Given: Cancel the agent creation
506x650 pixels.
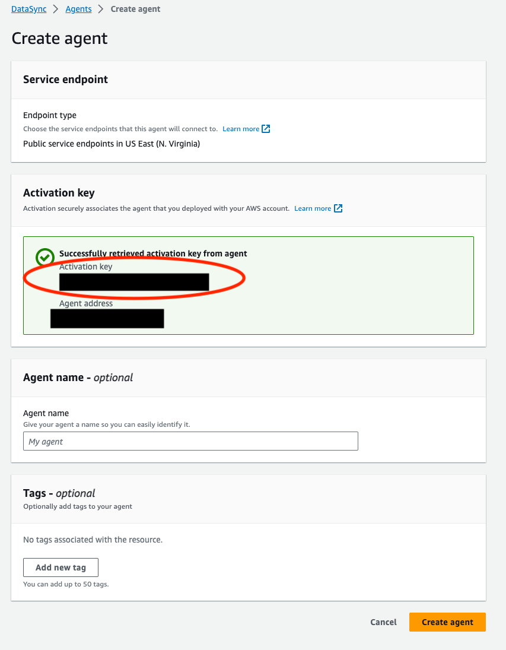Looking at the screenshot, I should [383, 622].
